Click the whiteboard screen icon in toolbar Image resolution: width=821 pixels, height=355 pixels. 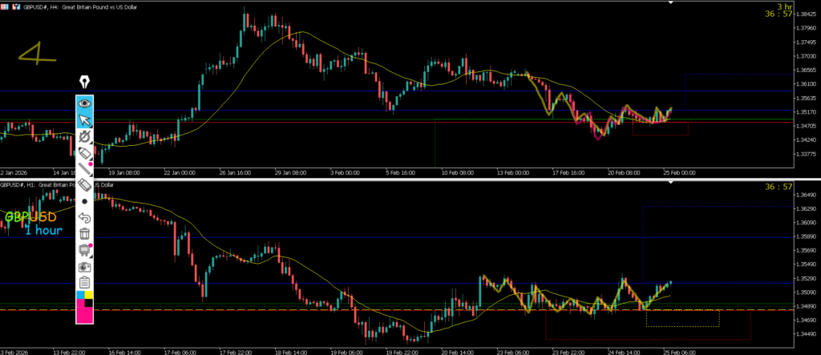[x=84, y=251]
